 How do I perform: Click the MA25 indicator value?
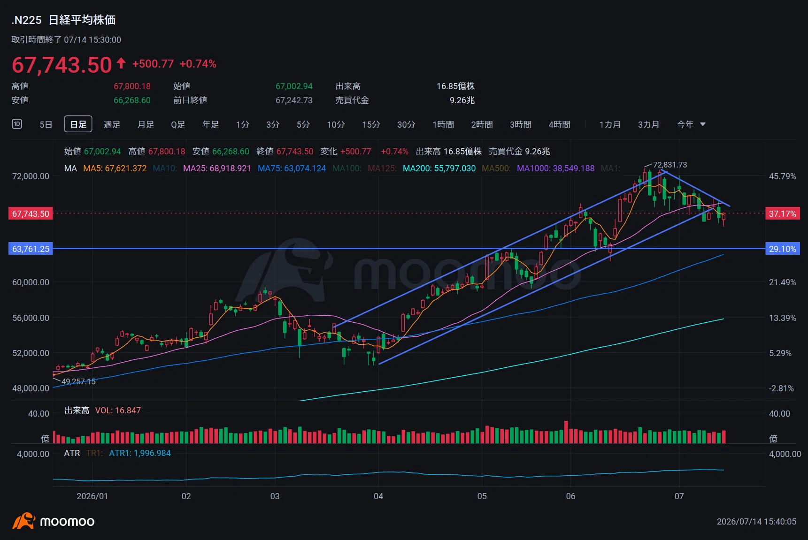(217, 168)
